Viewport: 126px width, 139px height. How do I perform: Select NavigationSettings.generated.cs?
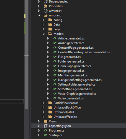coord(80,80)
